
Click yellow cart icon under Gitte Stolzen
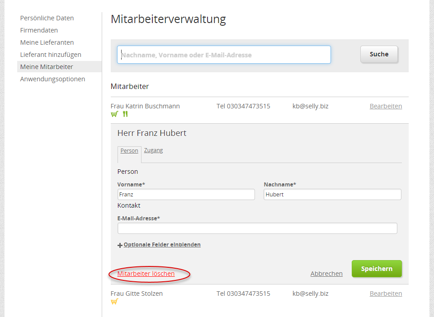[114, 302]
